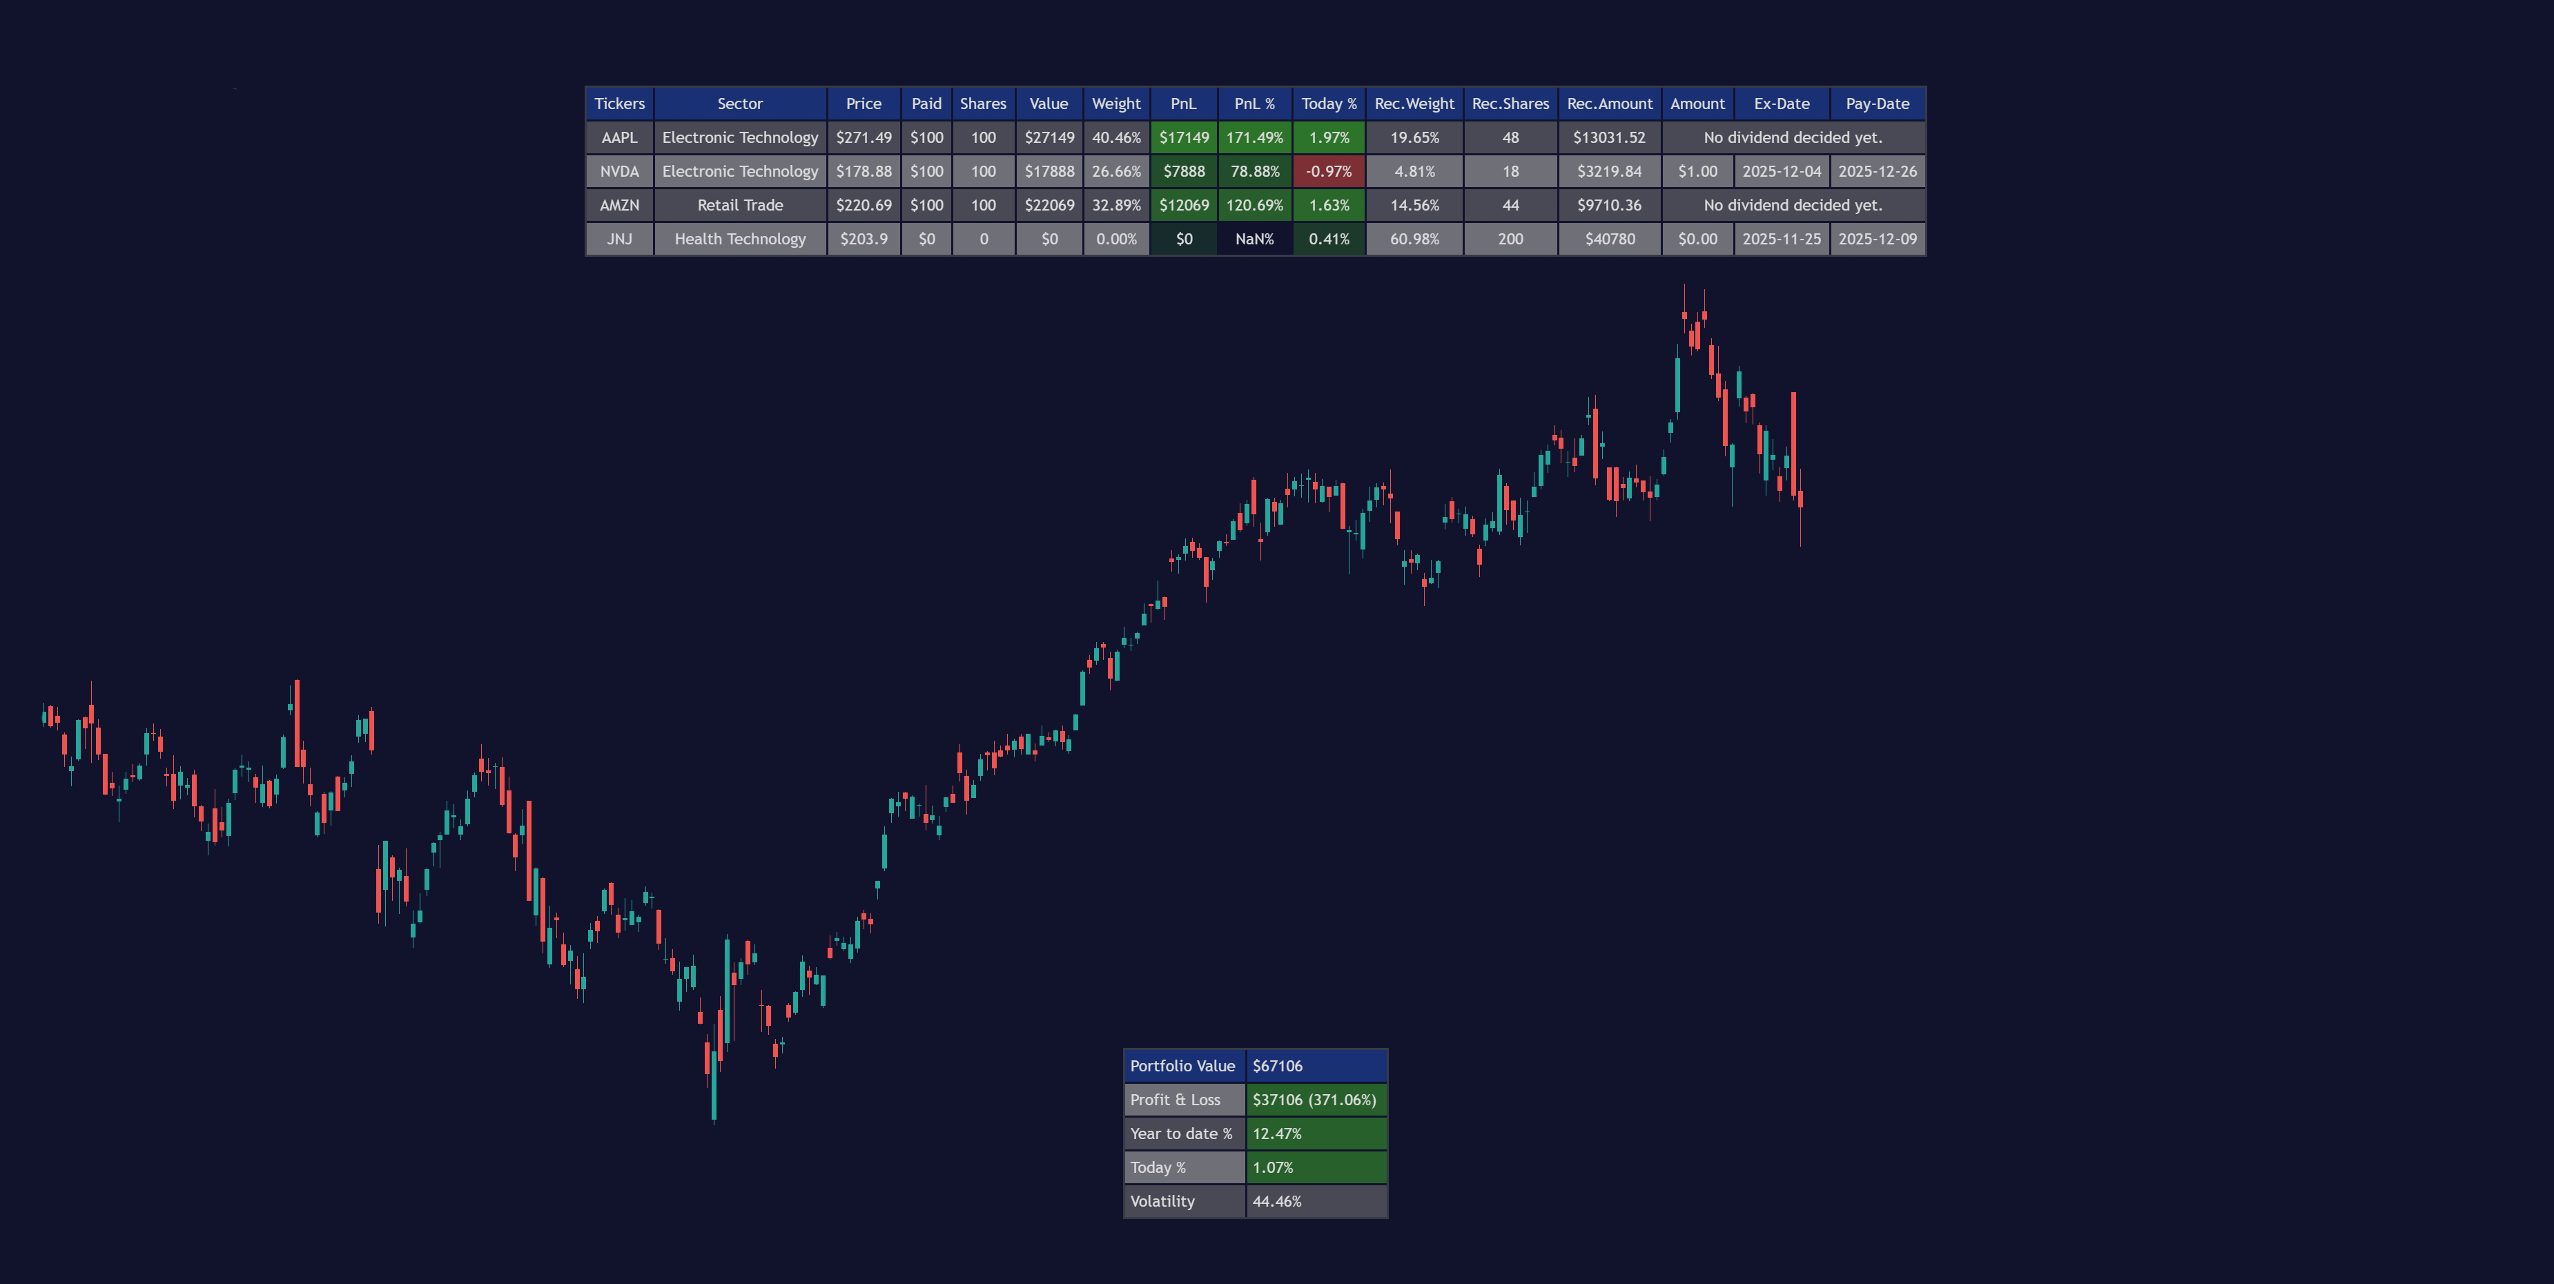This screenshot has width=2554, height=1284.
Task: Click the Pay-Date column header
Action: (x=1877, y=104)
